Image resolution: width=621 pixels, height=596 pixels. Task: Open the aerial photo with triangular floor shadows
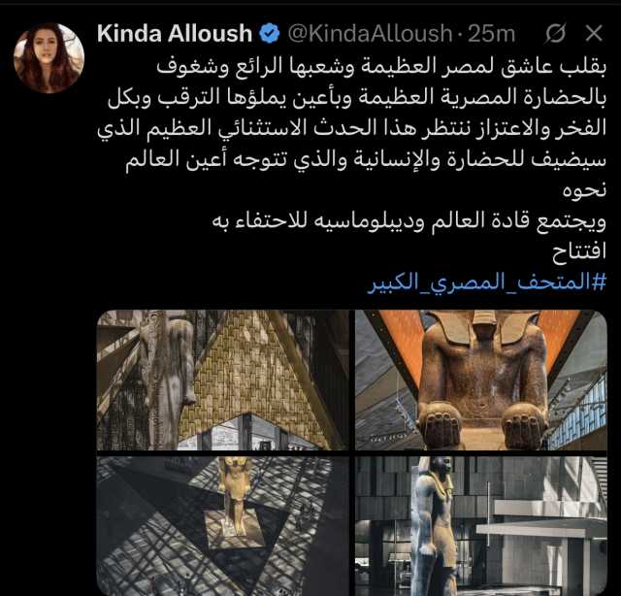click(223, 526)
